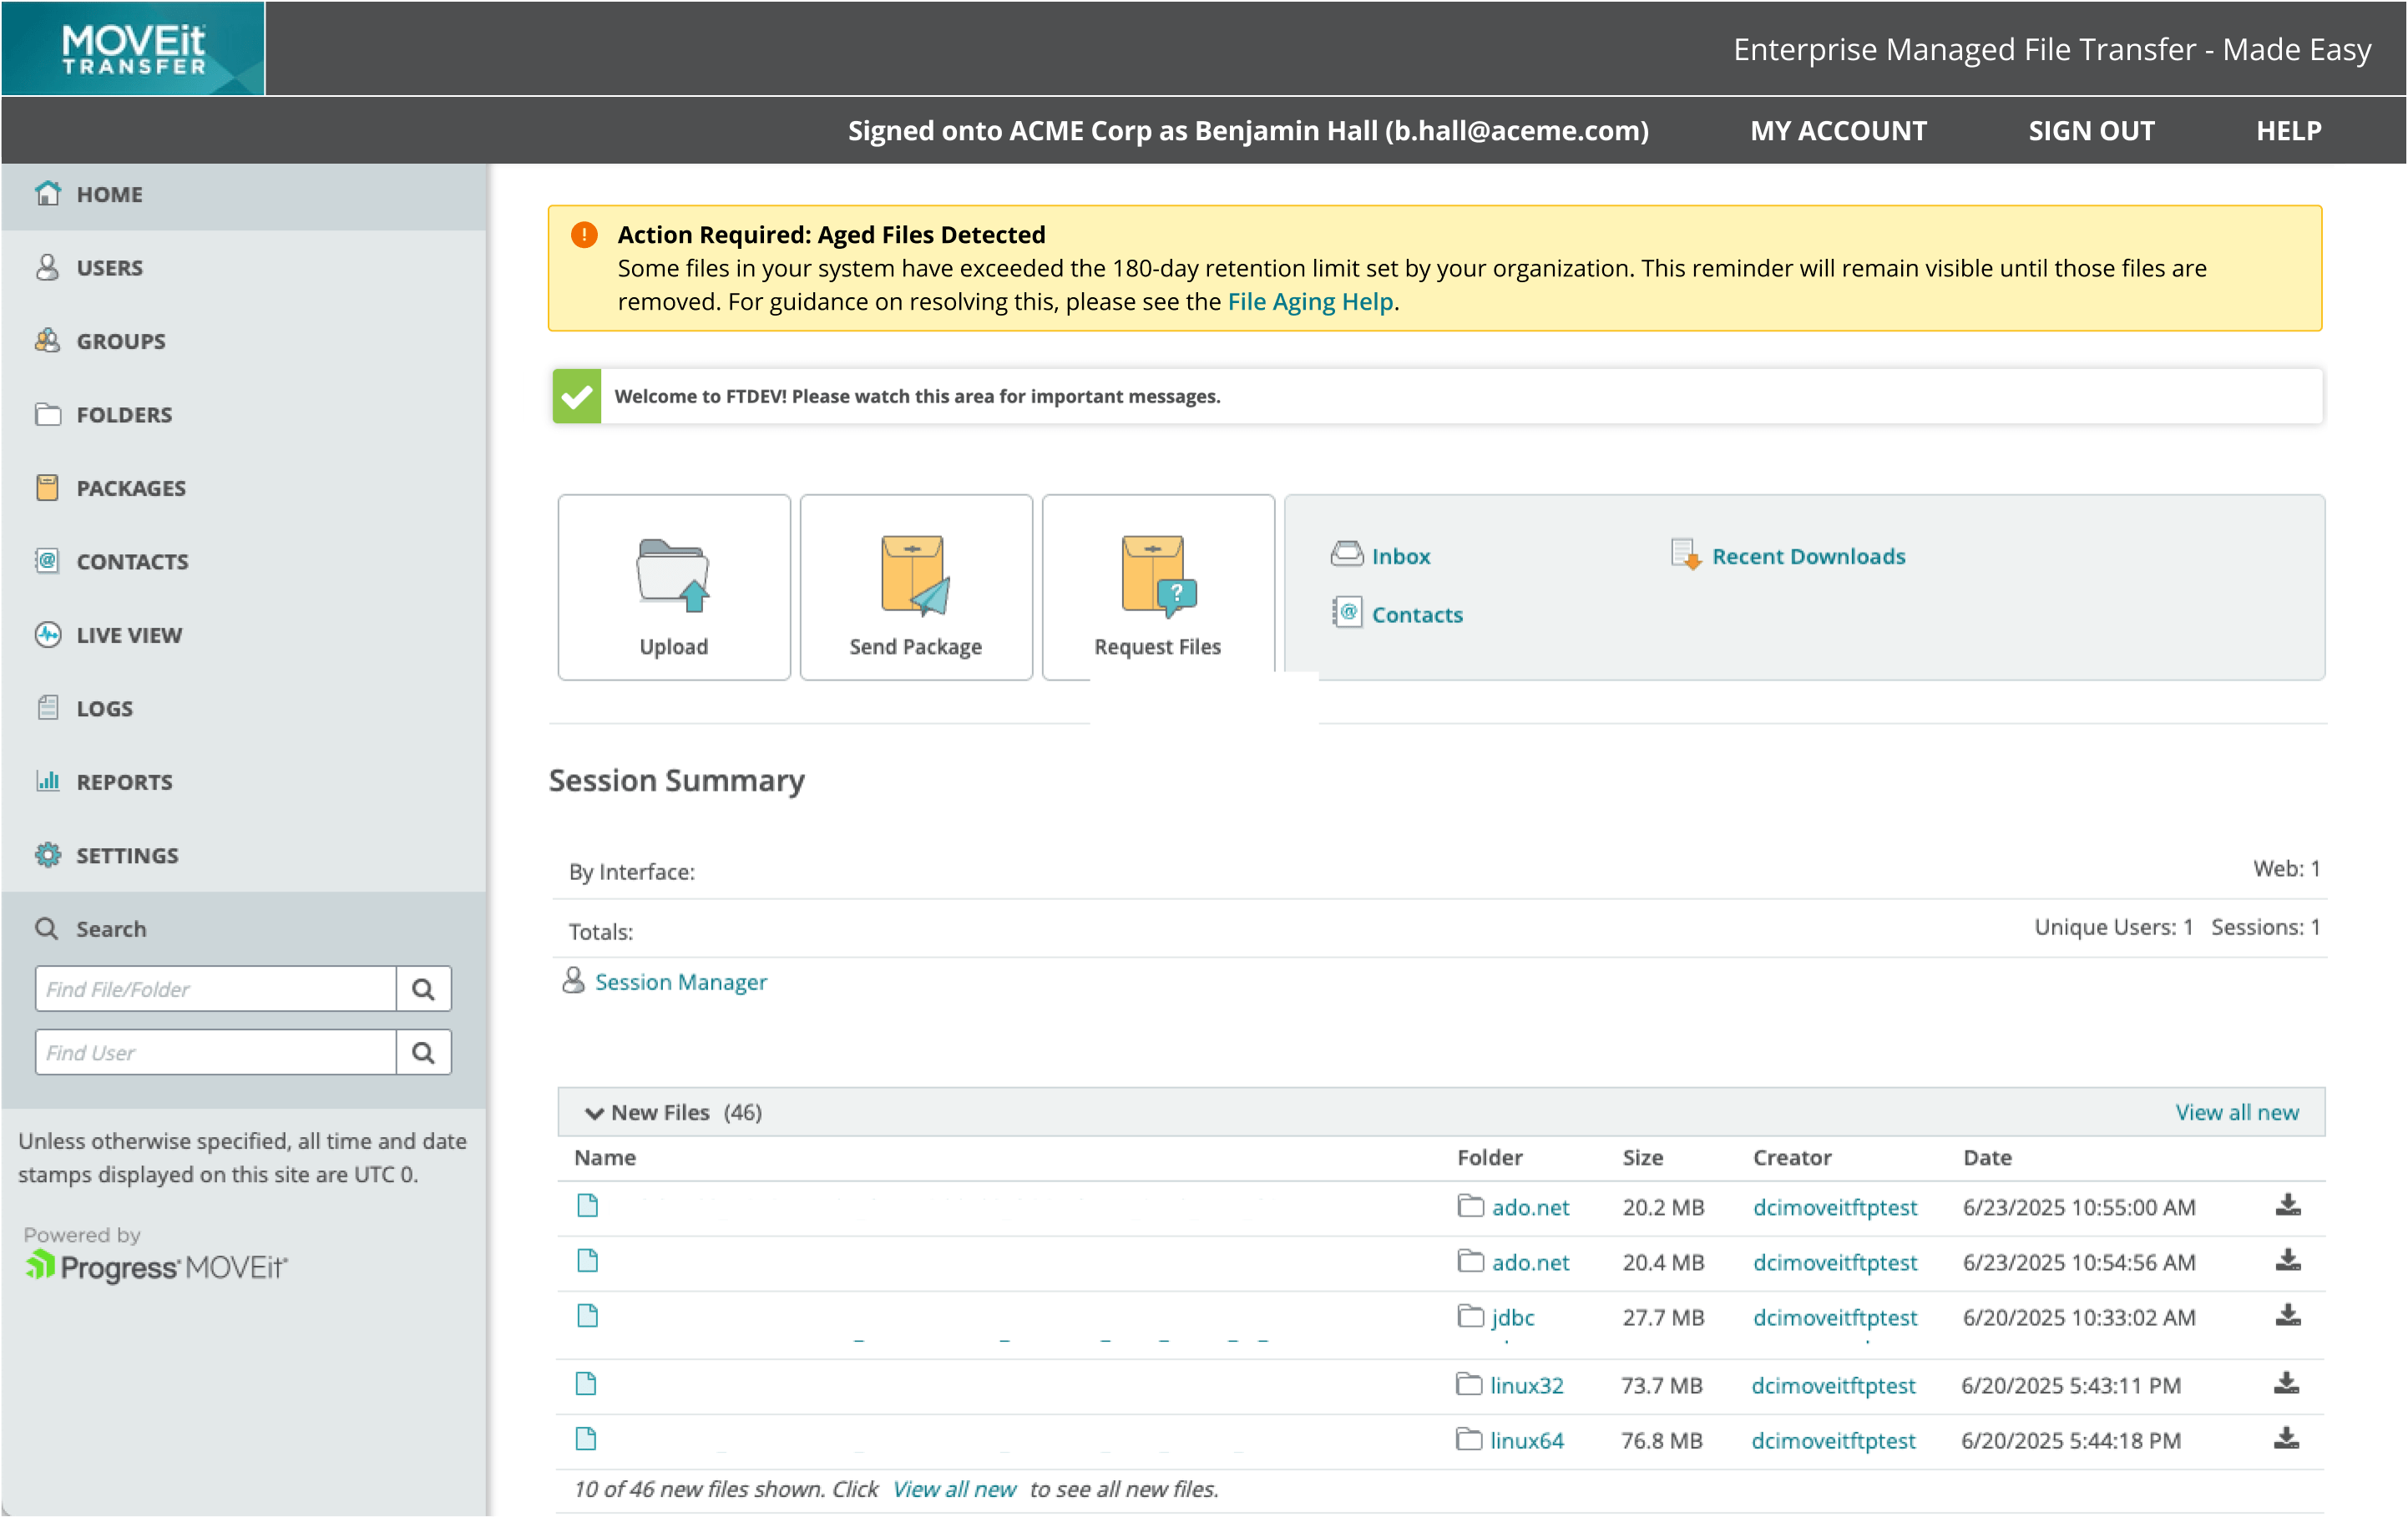Image resolution: width=2408 pixels, height=1517 pixels.
Task: Download the 27.7 MB jdbc file
Action: [x=2287, y=1315]
